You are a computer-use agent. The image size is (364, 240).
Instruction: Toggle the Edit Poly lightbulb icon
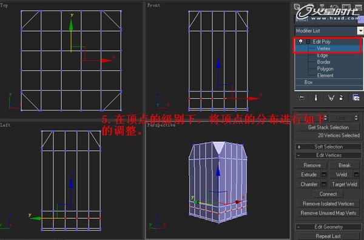[301, 41]
